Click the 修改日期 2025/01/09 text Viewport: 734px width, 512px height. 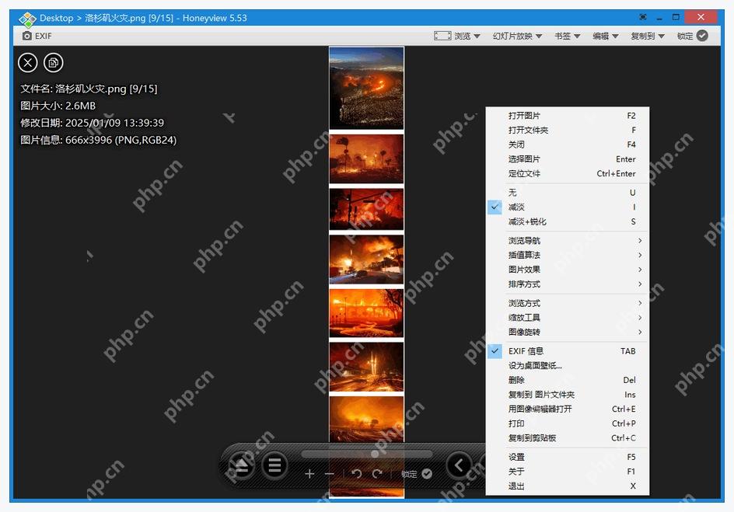[x=93, y=123]
